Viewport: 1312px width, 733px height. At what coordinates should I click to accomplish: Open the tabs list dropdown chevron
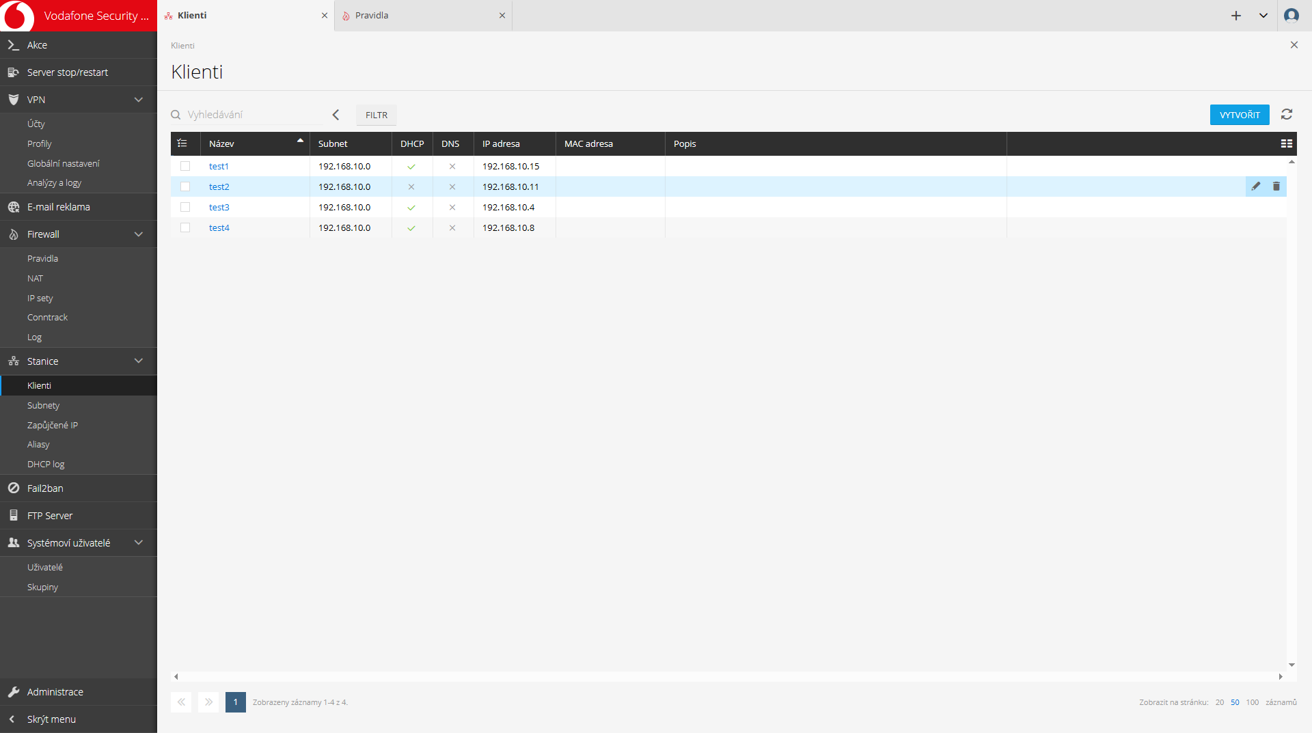[x=1263, y=15]
